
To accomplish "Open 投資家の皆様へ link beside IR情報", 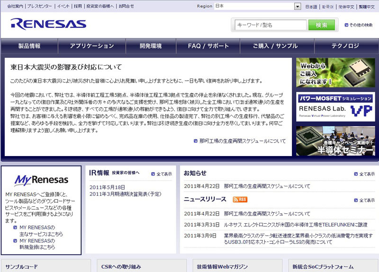I will [126, 173].
